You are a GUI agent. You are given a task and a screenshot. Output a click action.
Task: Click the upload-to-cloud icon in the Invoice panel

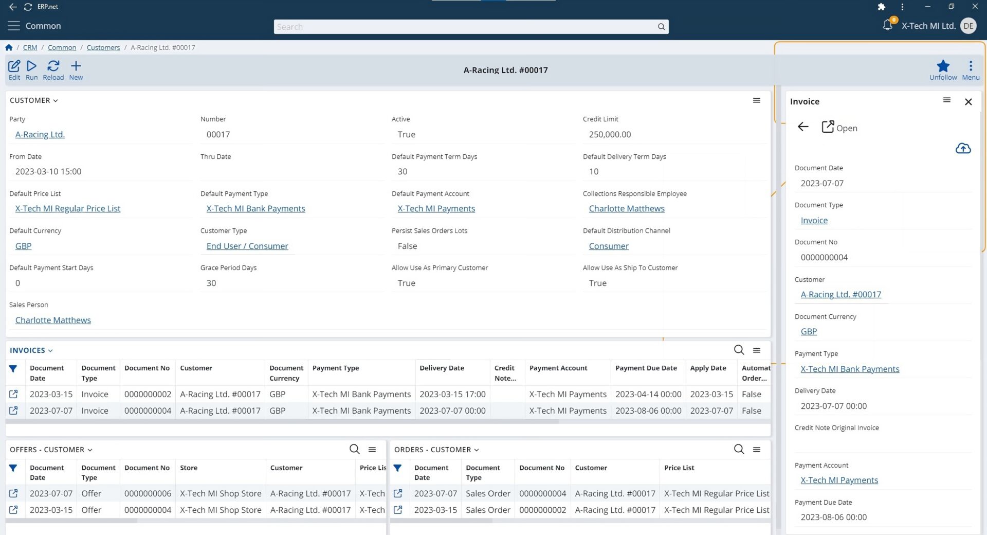click(x=963, y=148)
